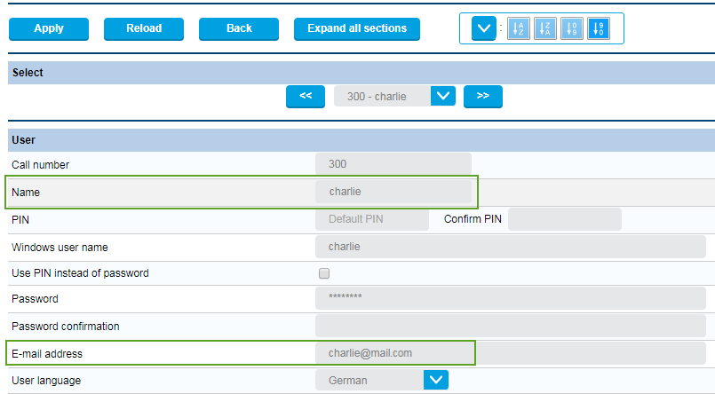Image resolution: width=715 pixels, height=394 pixels.
Task: Click the Windows user name field
Action: [x=393, y=247]
